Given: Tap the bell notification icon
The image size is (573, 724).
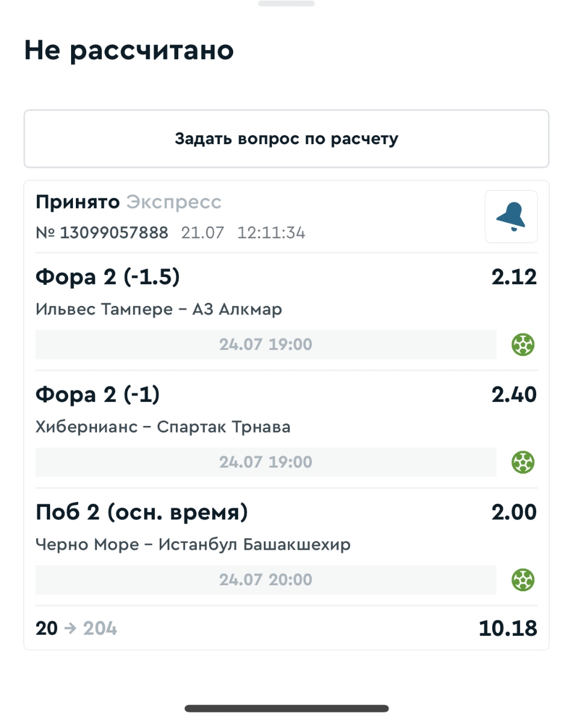Looking at the screenshot, I should click(x=511, y=217).
